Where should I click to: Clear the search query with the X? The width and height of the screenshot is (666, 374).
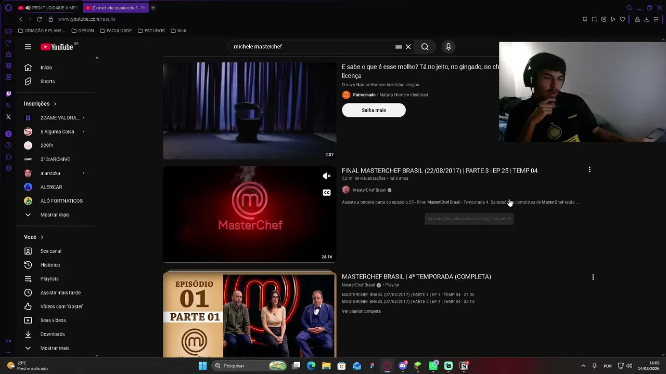pos(408,47)
